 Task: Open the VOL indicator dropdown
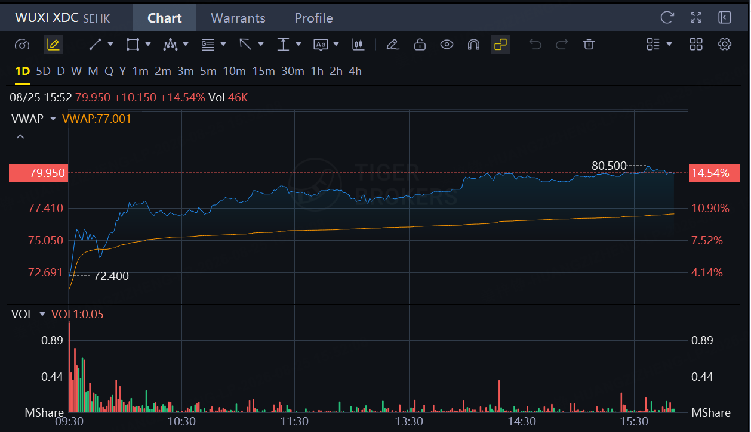coord(42,314)
